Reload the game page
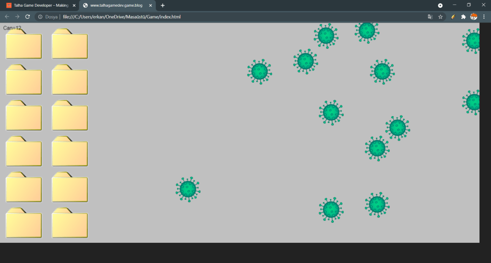The width and height of the screenshot is (491, 263). [x=28, y=16]
